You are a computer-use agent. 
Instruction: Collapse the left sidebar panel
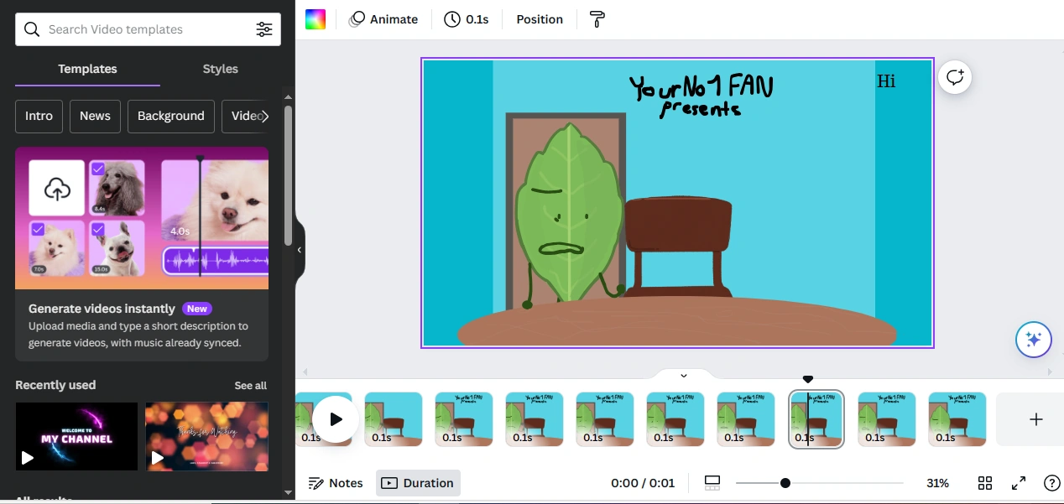coord(299,249)
